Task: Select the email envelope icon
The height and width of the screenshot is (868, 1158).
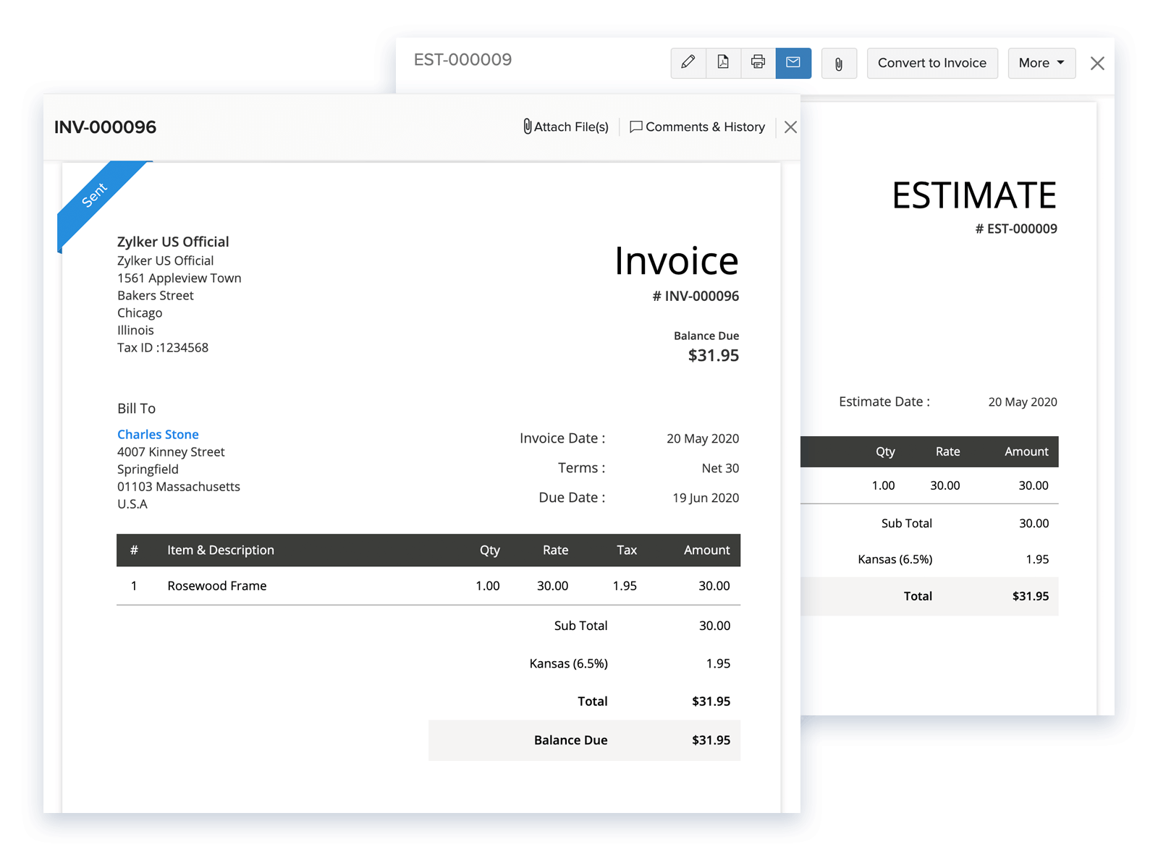Action: pos(793,63)
